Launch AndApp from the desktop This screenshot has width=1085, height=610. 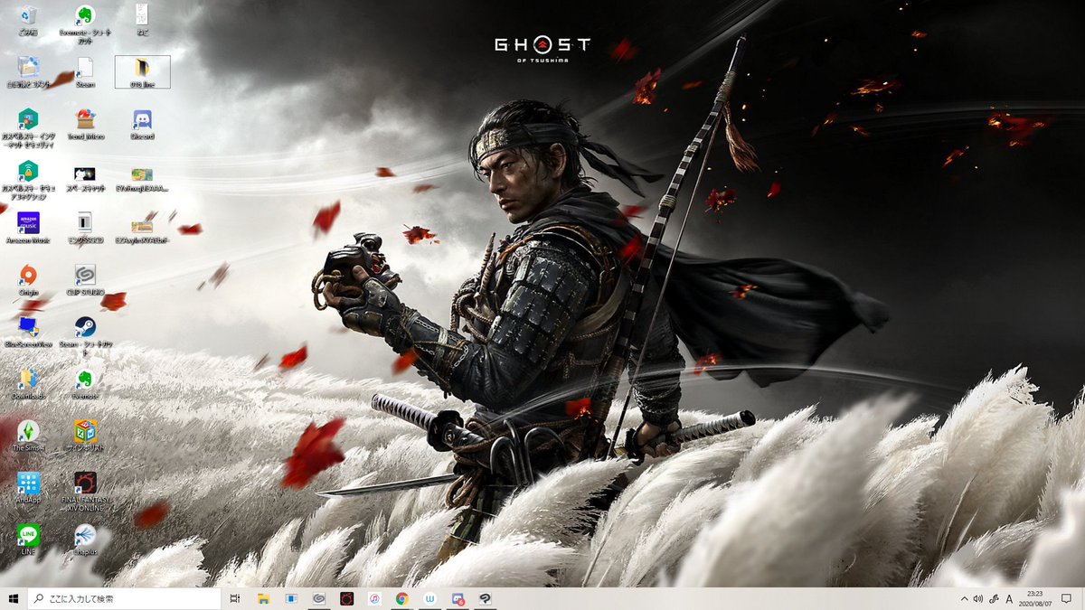point(28,487)
